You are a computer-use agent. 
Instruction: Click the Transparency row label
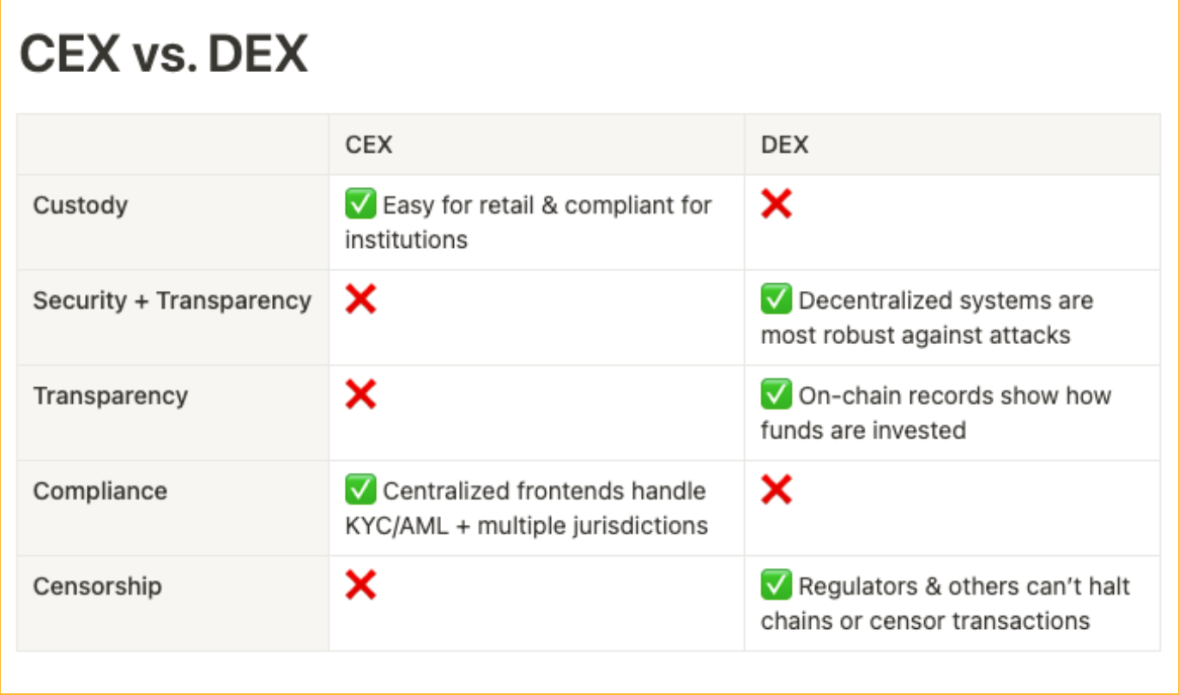tap(110, 396)
